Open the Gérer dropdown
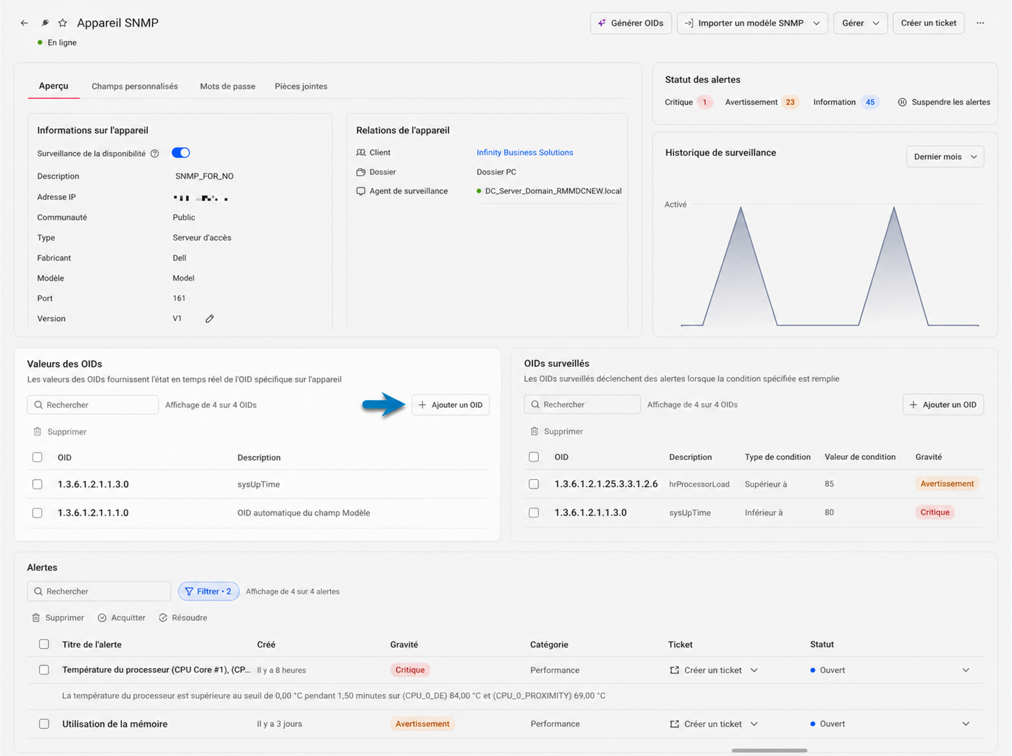This screenshot has height=756, width=1012. coord(860,23)
